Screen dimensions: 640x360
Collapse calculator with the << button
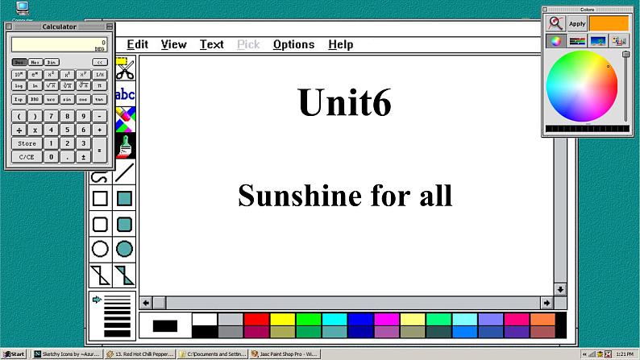[99, 62]
